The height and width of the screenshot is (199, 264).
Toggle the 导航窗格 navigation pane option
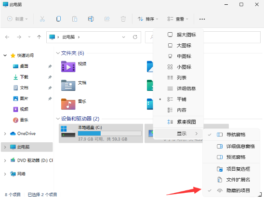[231, 135]
